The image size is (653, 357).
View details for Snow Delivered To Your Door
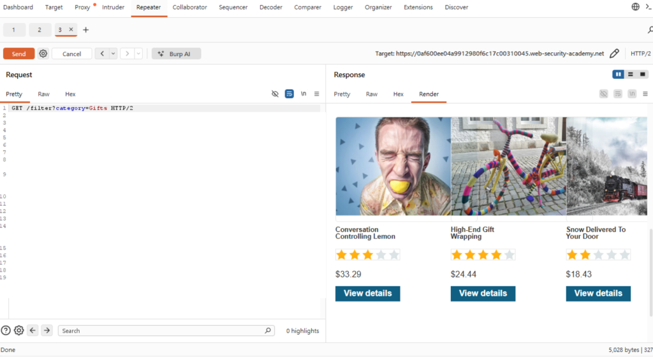coord(598,293)
